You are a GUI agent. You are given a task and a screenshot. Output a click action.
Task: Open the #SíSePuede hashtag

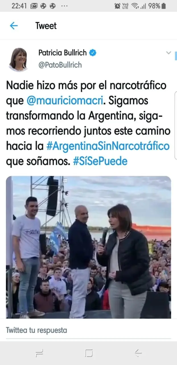[100, 162]
